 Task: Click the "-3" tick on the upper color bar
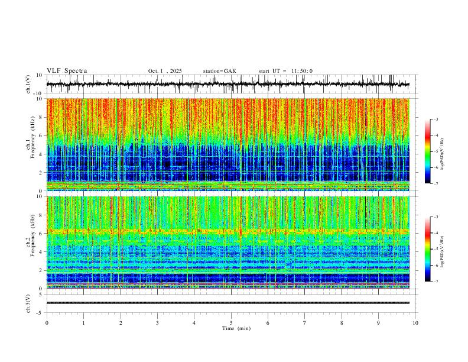pyautogui.click(x=436, y=119)
